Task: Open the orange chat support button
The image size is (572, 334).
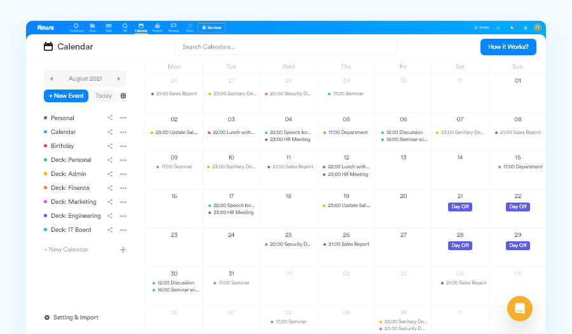Action: (x=519, y=309)
